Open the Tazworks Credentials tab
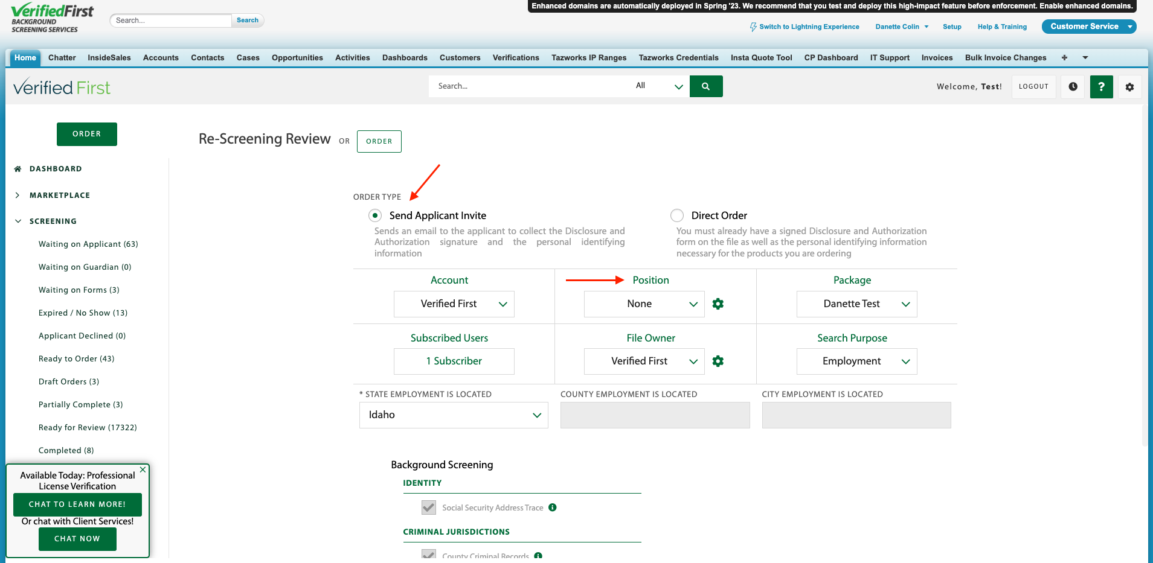Screen dimensions: 1153x563 (679, 58)
